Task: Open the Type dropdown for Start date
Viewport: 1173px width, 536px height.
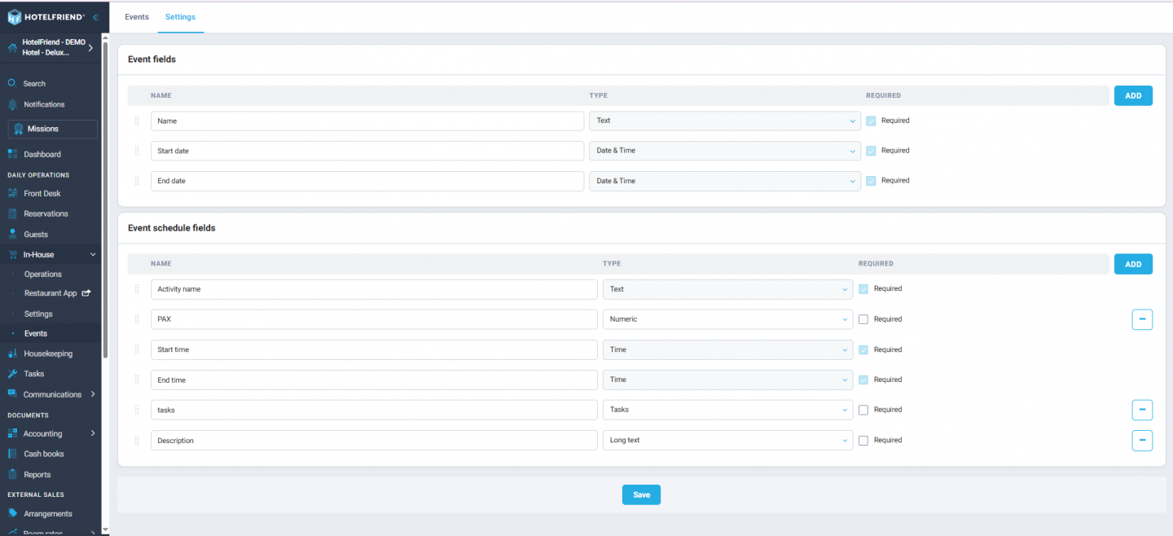Action: click(724, 151)
